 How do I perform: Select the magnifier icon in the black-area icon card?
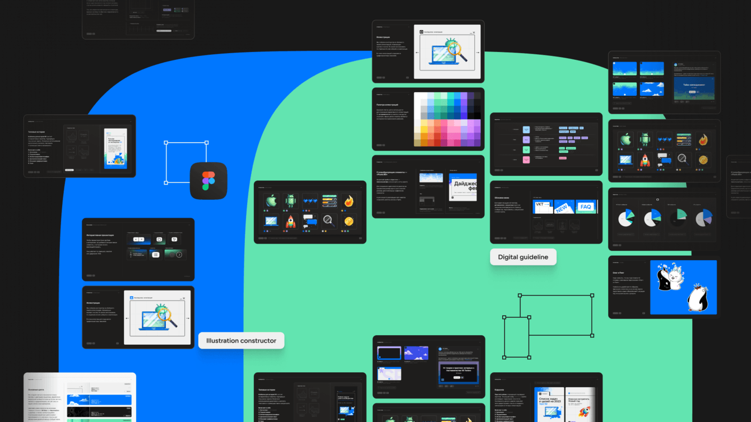pyautogui.click(x=683, y=160)
